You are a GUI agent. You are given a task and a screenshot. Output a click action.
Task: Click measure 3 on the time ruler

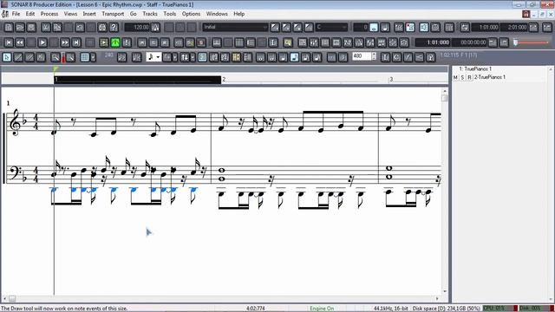(x=391, y=79)
